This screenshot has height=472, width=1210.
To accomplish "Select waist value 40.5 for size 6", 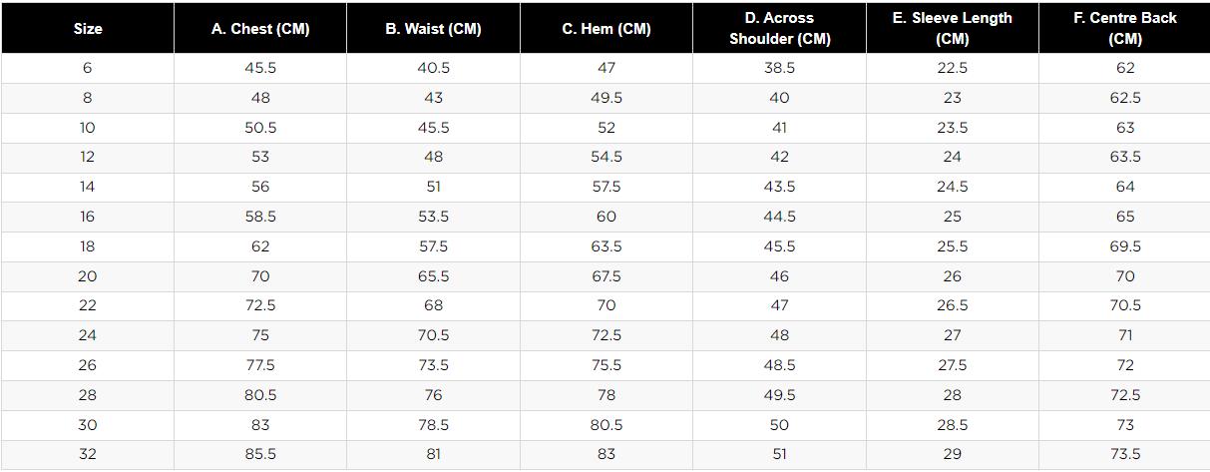I will click(433, 68).
